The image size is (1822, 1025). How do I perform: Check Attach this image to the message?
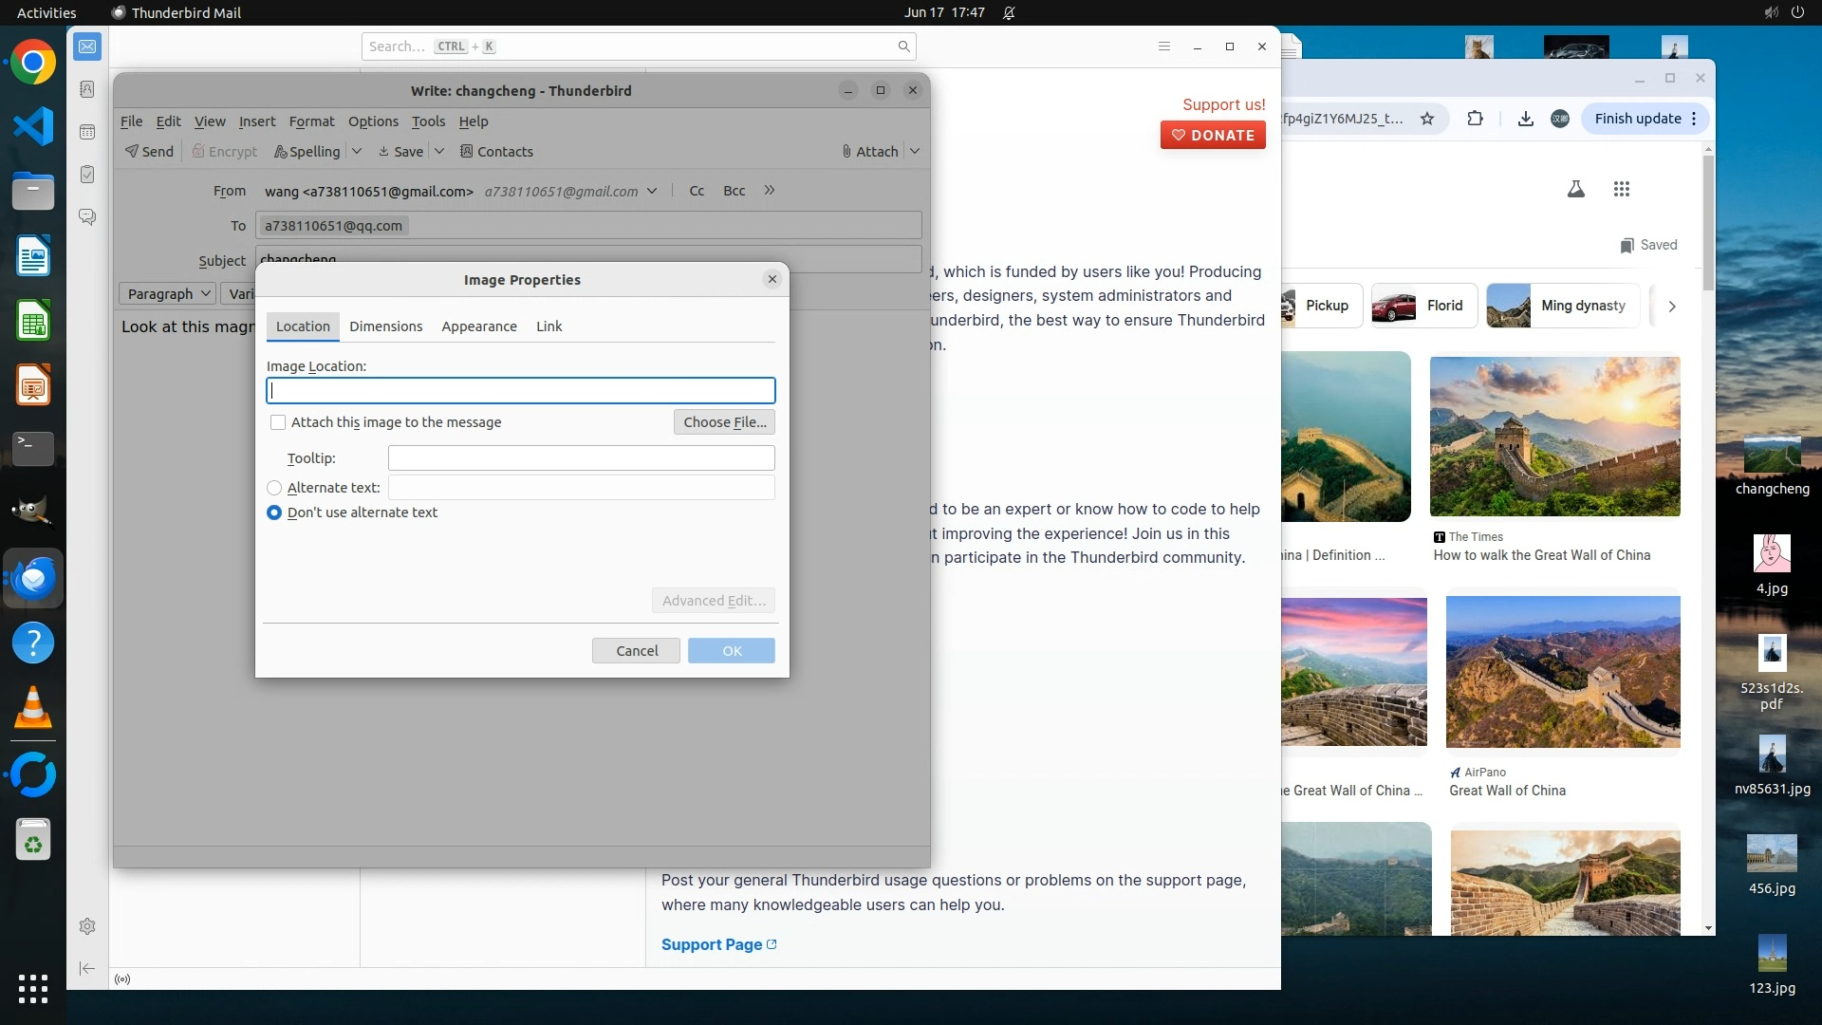278,422
